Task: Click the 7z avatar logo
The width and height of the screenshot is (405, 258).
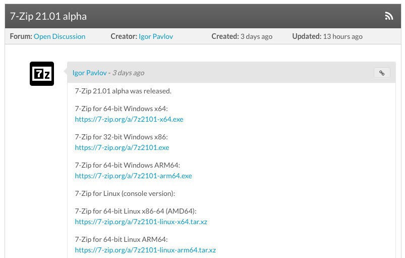Action: click(42, 74)
